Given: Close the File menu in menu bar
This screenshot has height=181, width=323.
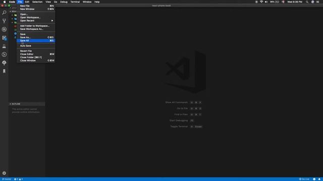Looking at the screenshot, I should coord(20,2).
